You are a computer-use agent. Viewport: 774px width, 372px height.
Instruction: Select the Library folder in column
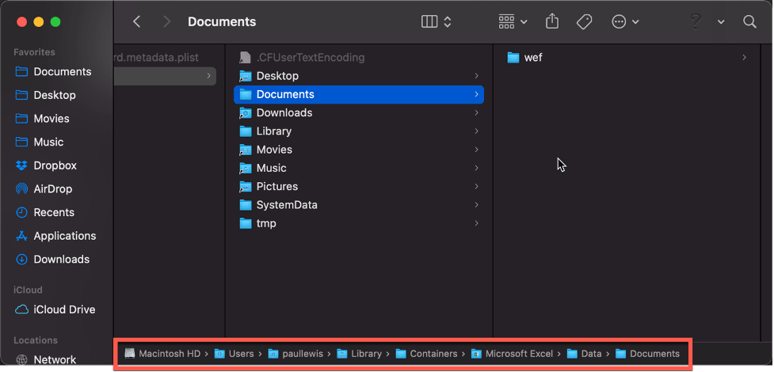click(273, 131)
